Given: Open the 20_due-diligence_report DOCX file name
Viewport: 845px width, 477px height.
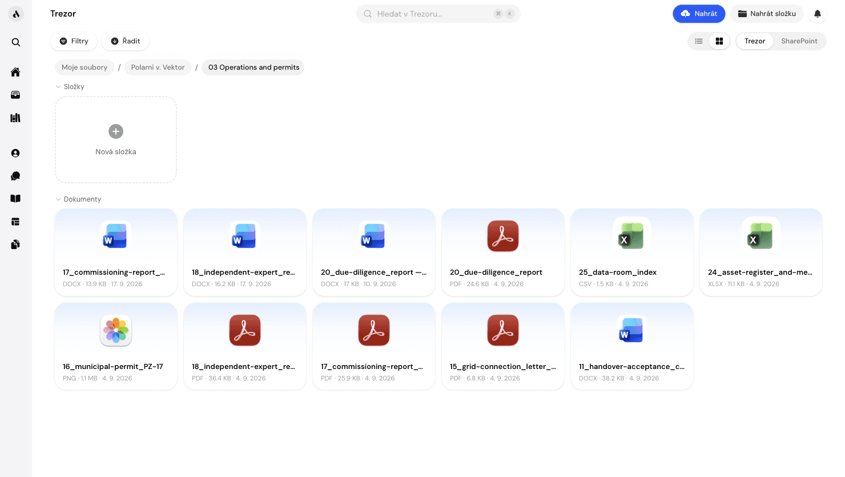Looking at the screenshot, I should [x=373, y=272].
